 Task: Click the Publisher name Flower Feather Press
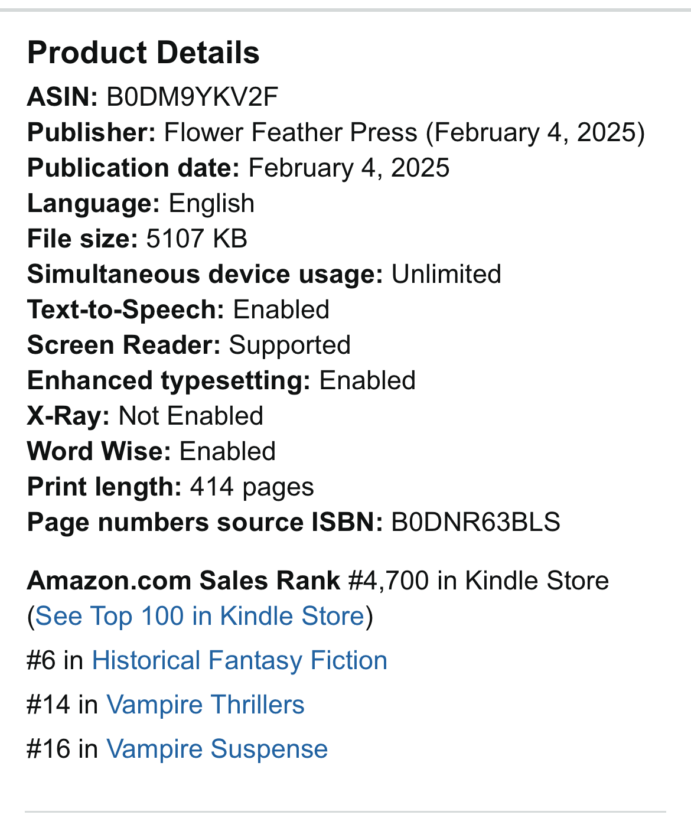pyautogui.click(x=291, y=132)
